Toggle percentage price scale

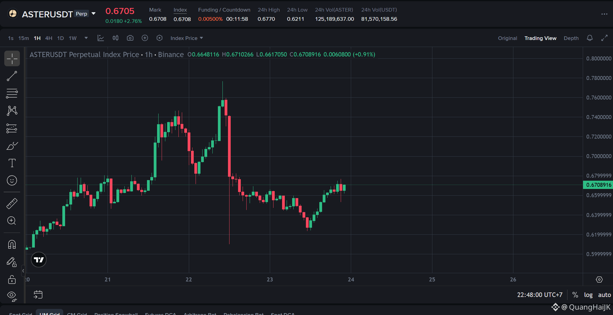pyautogui.click(x=575, y=295)
